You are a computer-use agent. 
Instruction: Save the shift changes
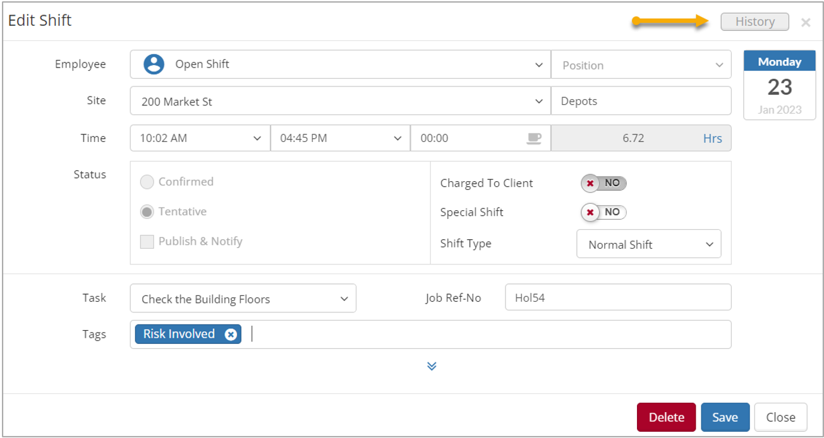725,417
